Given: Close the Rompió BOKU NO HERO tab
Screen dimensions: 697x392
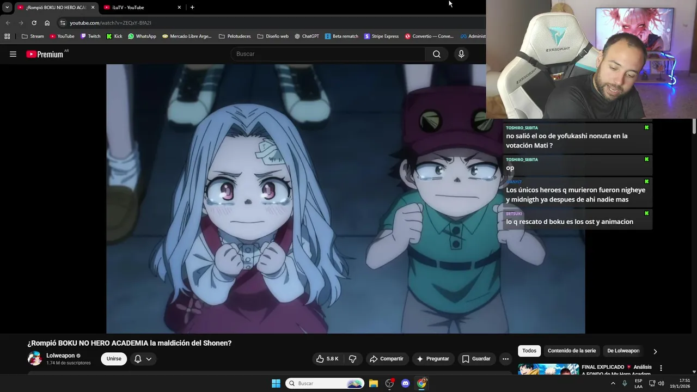Looking at the screenshot, I should tap(93, 7).
